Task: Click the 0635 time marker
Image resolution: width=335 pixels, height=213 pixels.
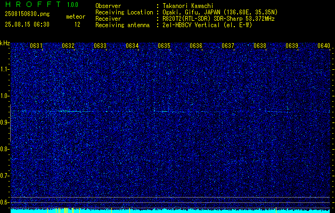Action: point(164,46)
